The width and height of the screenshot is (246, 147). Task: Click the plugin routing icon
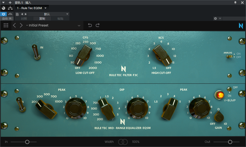coord(10,8)
